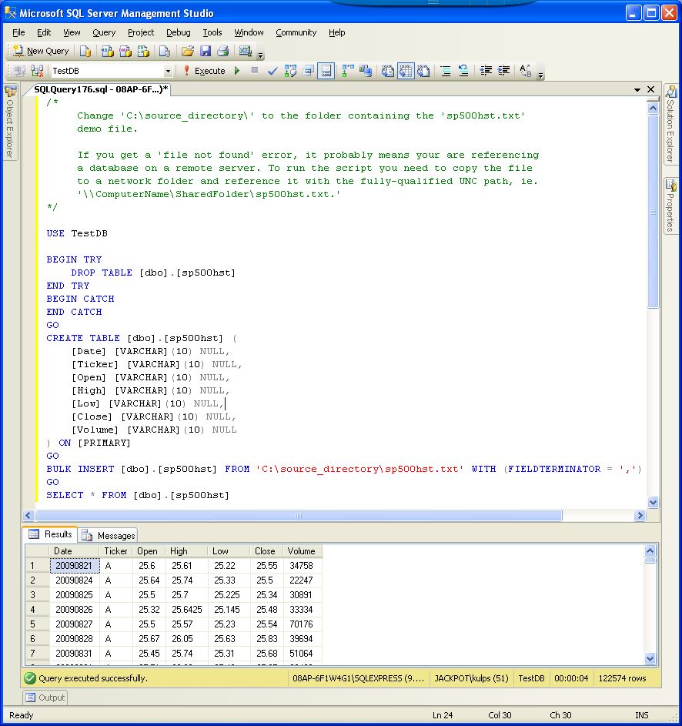Open the Properties side panel
The width and height of the screenshot is (682, 726).
670,206
